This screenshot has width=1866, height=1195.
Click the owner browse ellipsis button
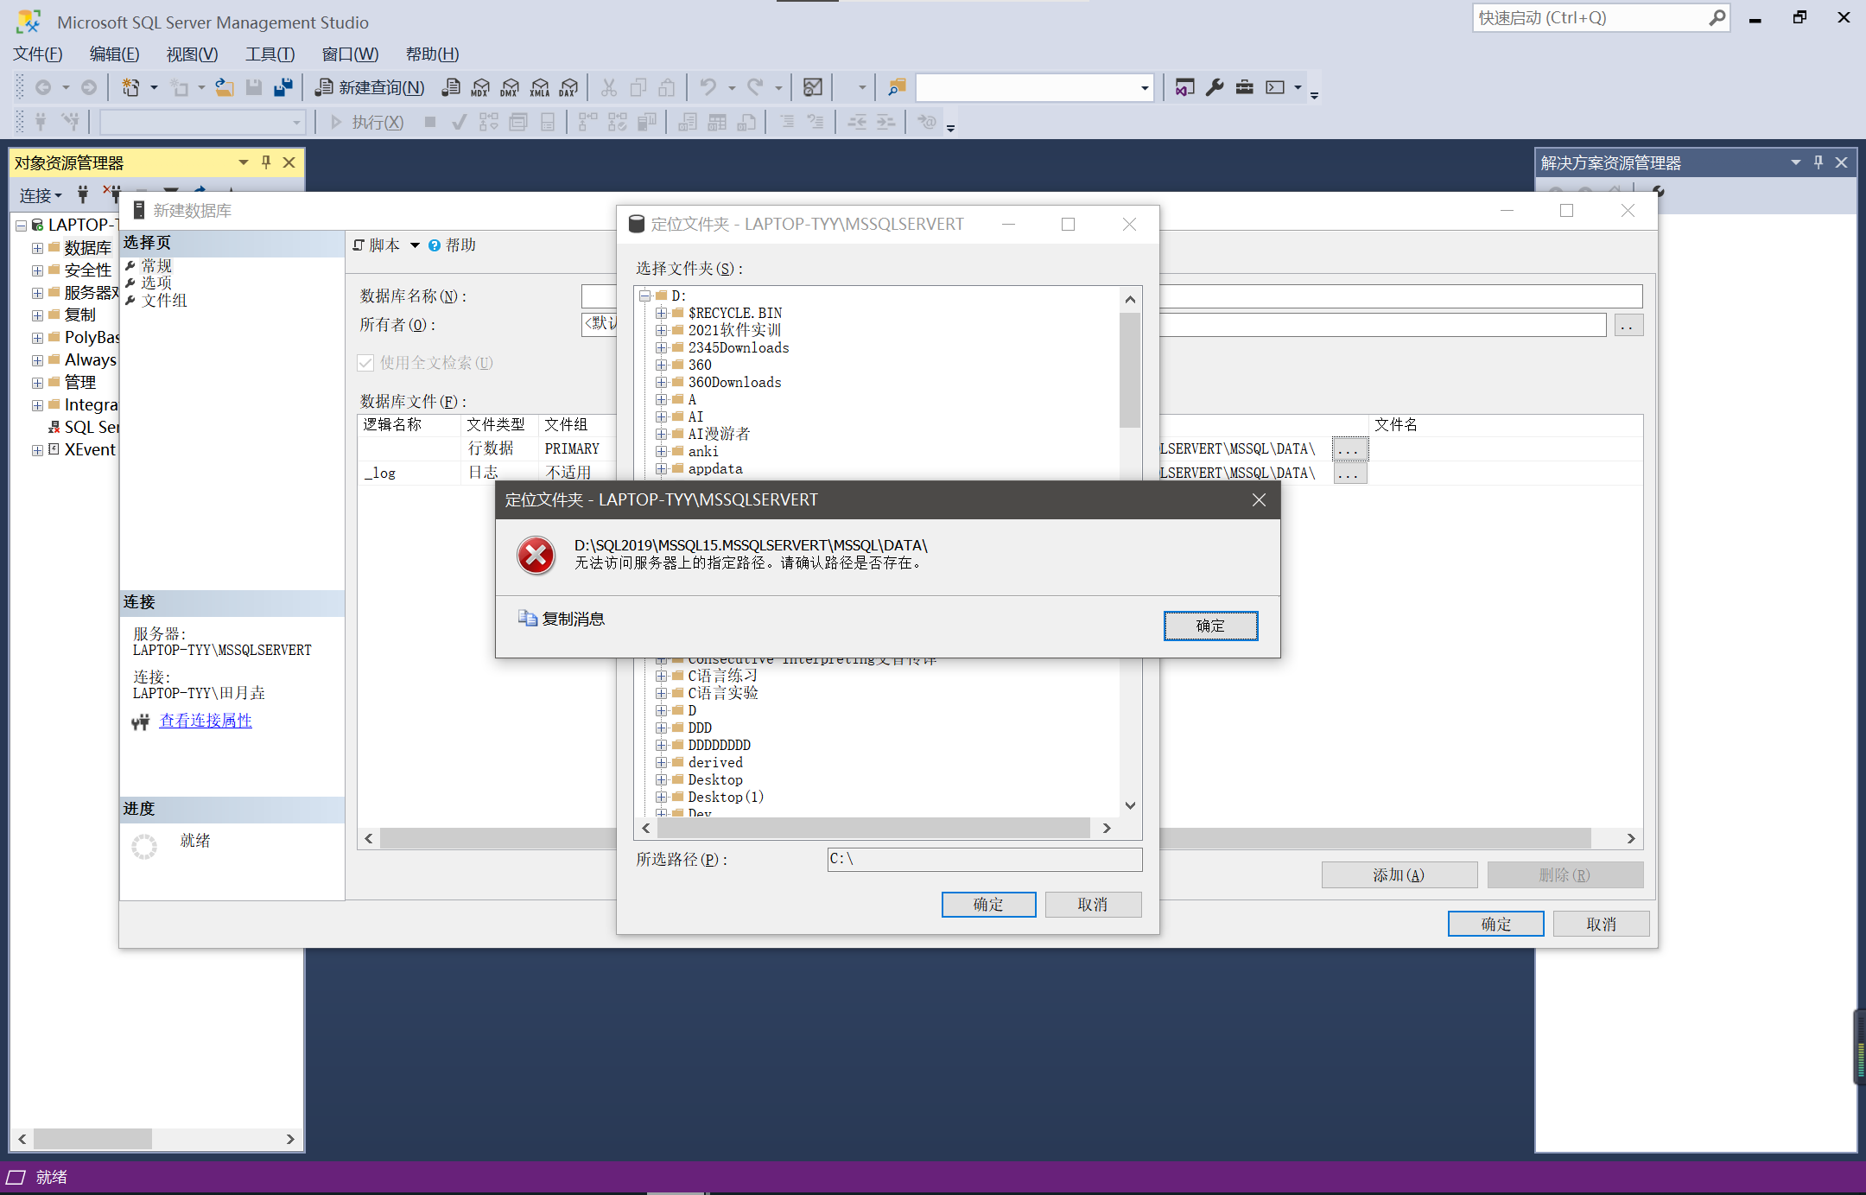click(1628, 326)
